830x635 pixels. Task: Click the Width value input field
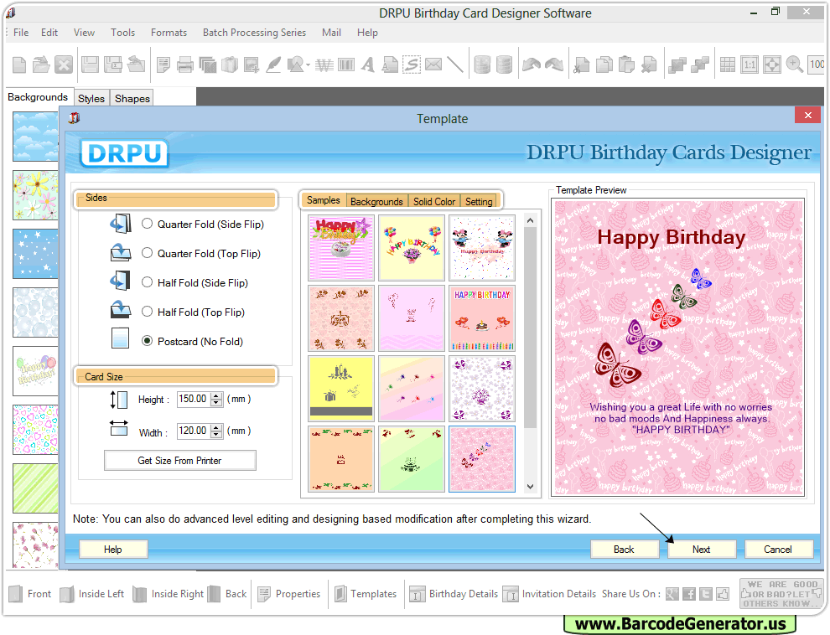193,431
